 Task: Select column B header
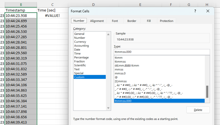click(21, 4)
